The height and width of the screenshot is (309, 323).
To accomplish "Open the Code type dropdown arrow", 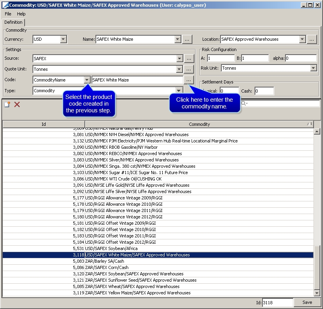I will pos(87,80).
